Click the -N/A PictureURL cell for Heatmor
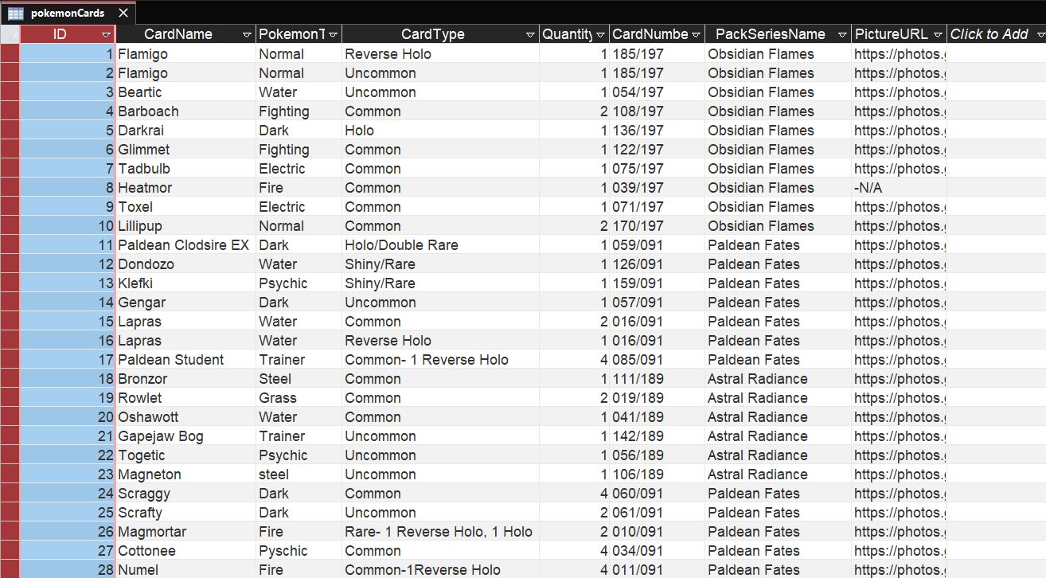The width and height of the screenshot is (1046, 578). (x=898, y=188)
